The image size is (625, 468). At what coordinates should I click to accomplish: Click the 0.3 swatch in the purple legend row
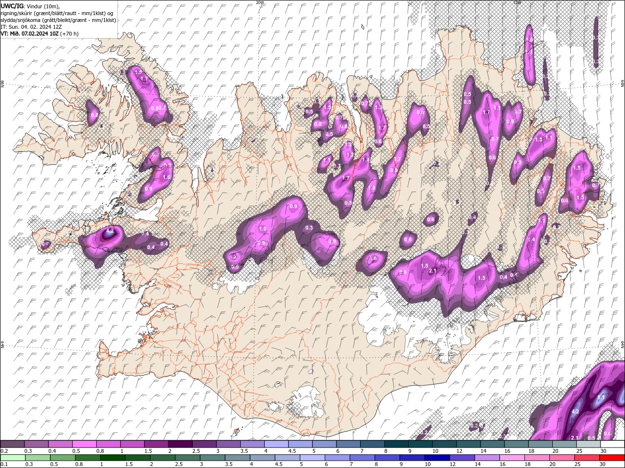tap(36, 444)
